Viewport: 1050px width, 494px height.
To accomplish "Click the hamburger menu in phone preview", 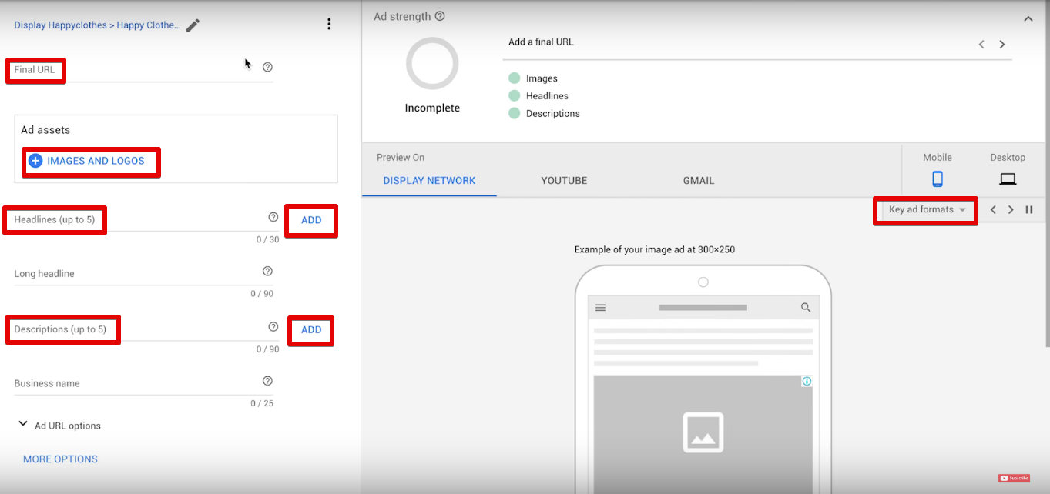I will tap(601, 307).
